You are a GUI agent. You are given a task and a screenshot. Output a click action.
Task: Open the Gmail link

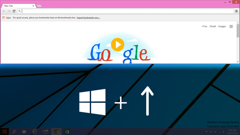pos(213,26)
